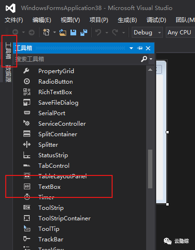This screenshot has height=250, width=195.
Task: Open the 文件(F) menu
Action: point(14,20)
